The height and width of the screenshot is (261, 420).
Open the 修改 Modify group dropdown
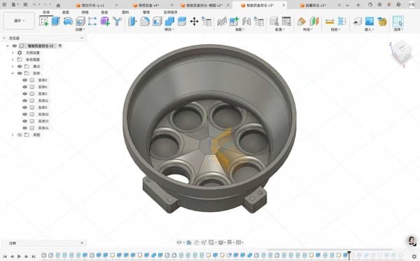[x=169, y=29]
